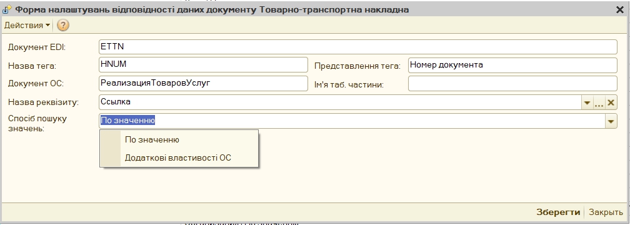
Task: Click the help question mark icon
Action: pos(63,25)
